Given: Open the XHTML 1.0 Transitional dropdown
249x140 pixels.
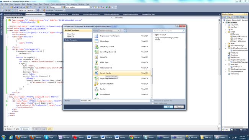Looking at the screenshot, I should point(27,10).
